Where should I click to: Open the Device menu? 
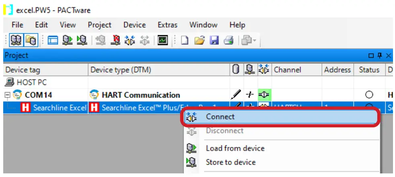[x=135, y=25]
